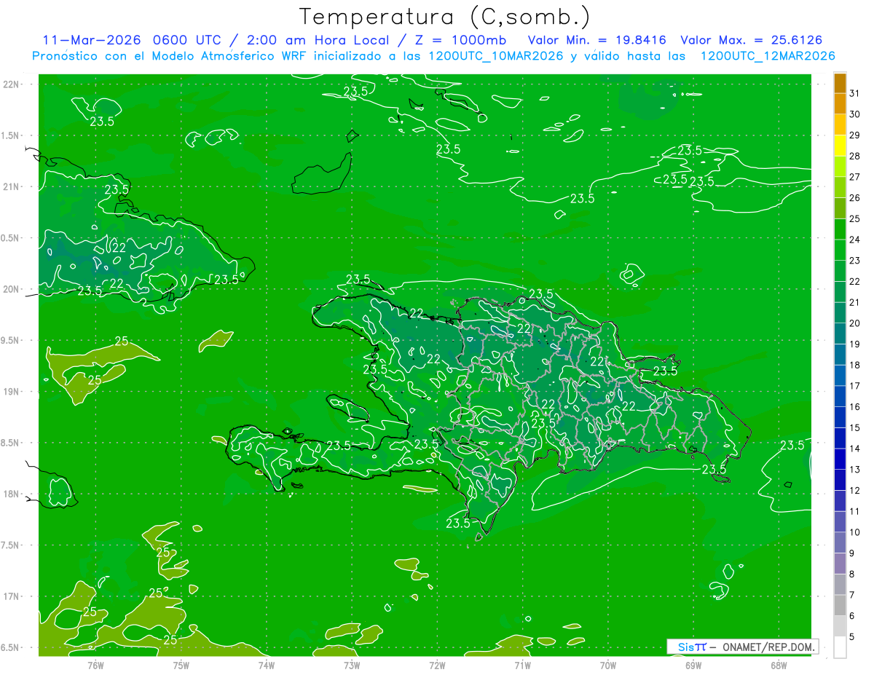Click the "21N" latitude axis label
Screen dimensions: 874x675
click(x=10, y=186)
